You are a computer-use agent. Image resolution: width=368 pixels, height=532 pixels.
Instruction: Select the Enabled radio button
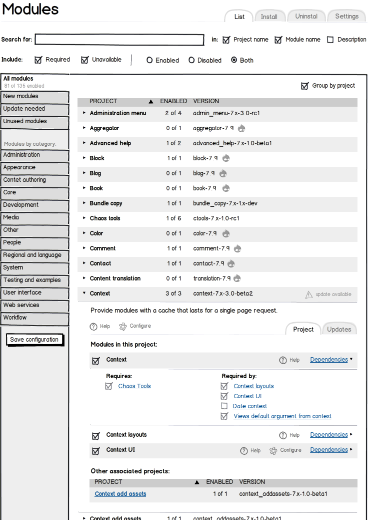(x=149, y=60)
